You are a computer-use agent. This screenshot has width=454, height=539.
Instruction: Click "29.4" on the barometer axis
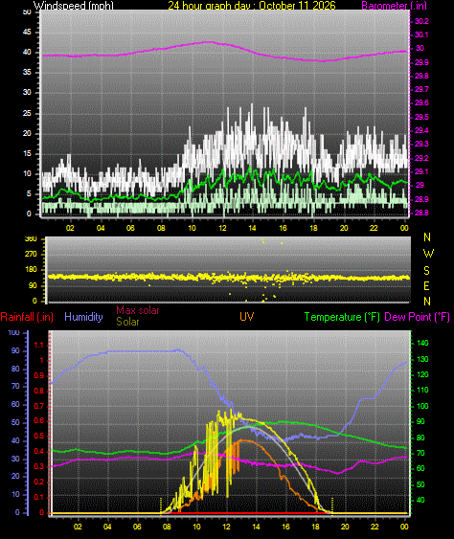[421, 130]
